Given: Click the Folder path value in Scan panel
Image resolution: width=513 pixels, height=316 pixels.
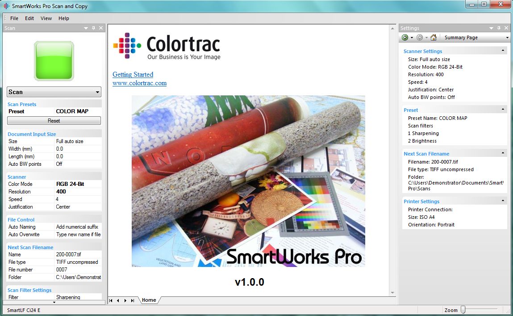Looking at the screenshot, I should coord(78,277).
